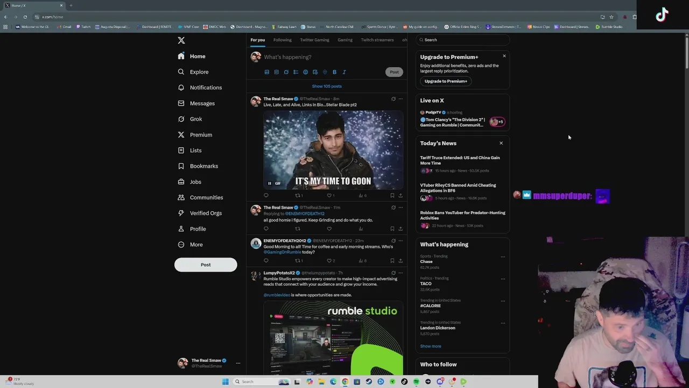Repost the Stellar Blade pt2 post
This screenshot has height=388, width=689.
coord(298,196)
